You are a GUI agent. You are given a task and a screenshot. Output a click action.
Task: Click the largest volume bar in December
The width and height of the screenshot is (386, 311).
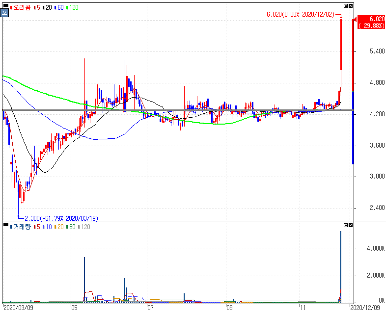[x=341, y=267]
